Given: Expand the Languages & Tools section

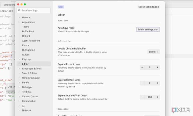Looking at the screenshot, I should (x=19, y=68).
